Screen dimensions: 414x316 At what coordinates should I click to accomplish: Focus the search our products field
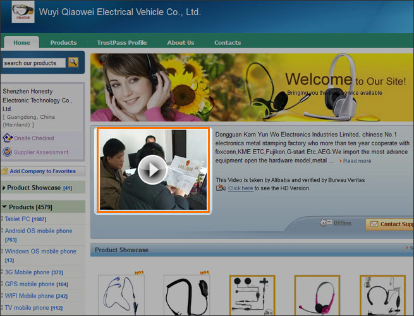34,63
